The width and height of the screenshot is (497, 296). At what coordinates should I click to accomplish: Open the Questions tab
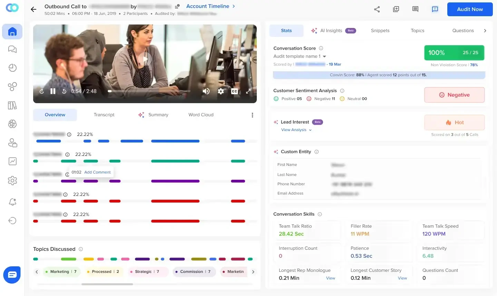point(463,31)
